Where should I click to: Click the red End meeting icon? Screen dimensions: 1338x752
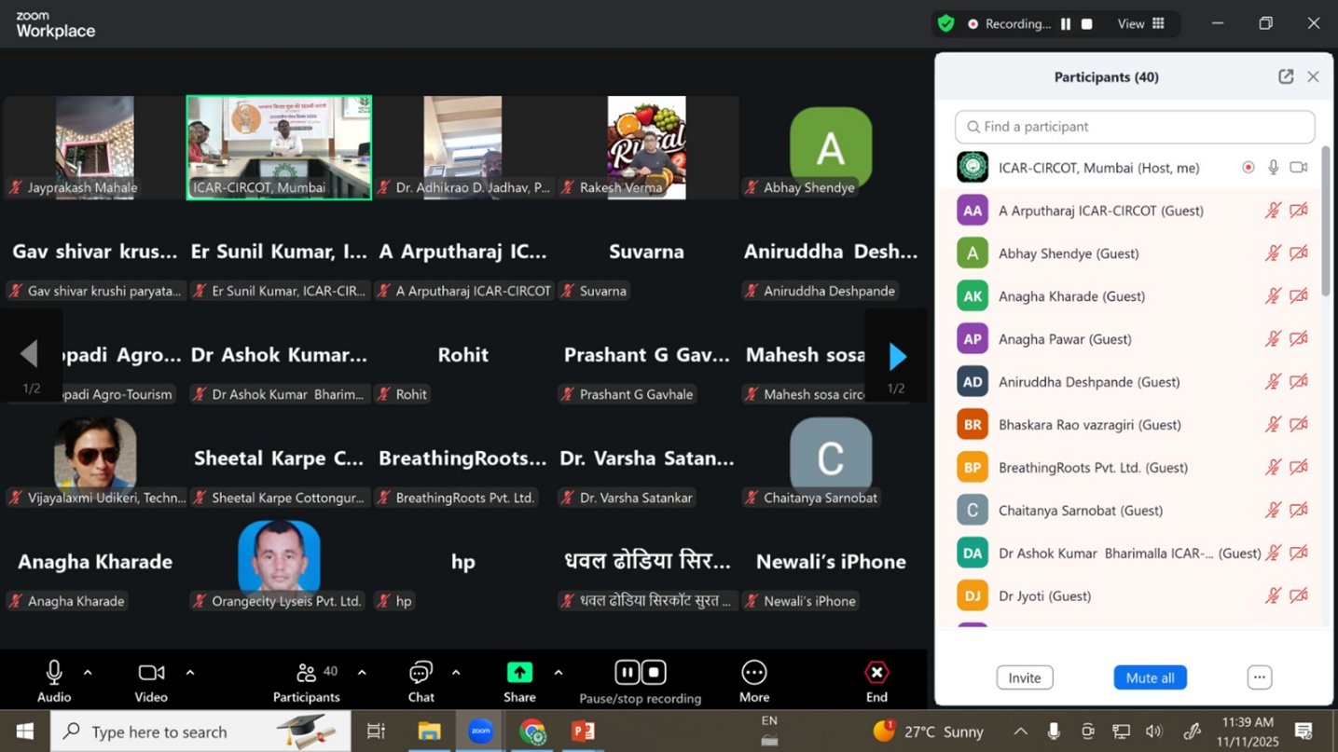(876, 673)
